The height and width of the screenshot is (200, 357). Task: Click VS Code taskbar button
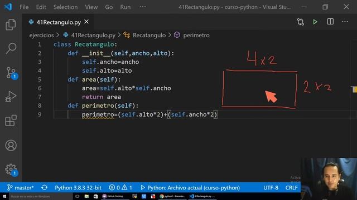pyautogui.click(x=202, y=196)
